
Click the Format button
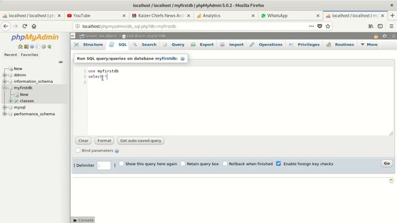104,141
